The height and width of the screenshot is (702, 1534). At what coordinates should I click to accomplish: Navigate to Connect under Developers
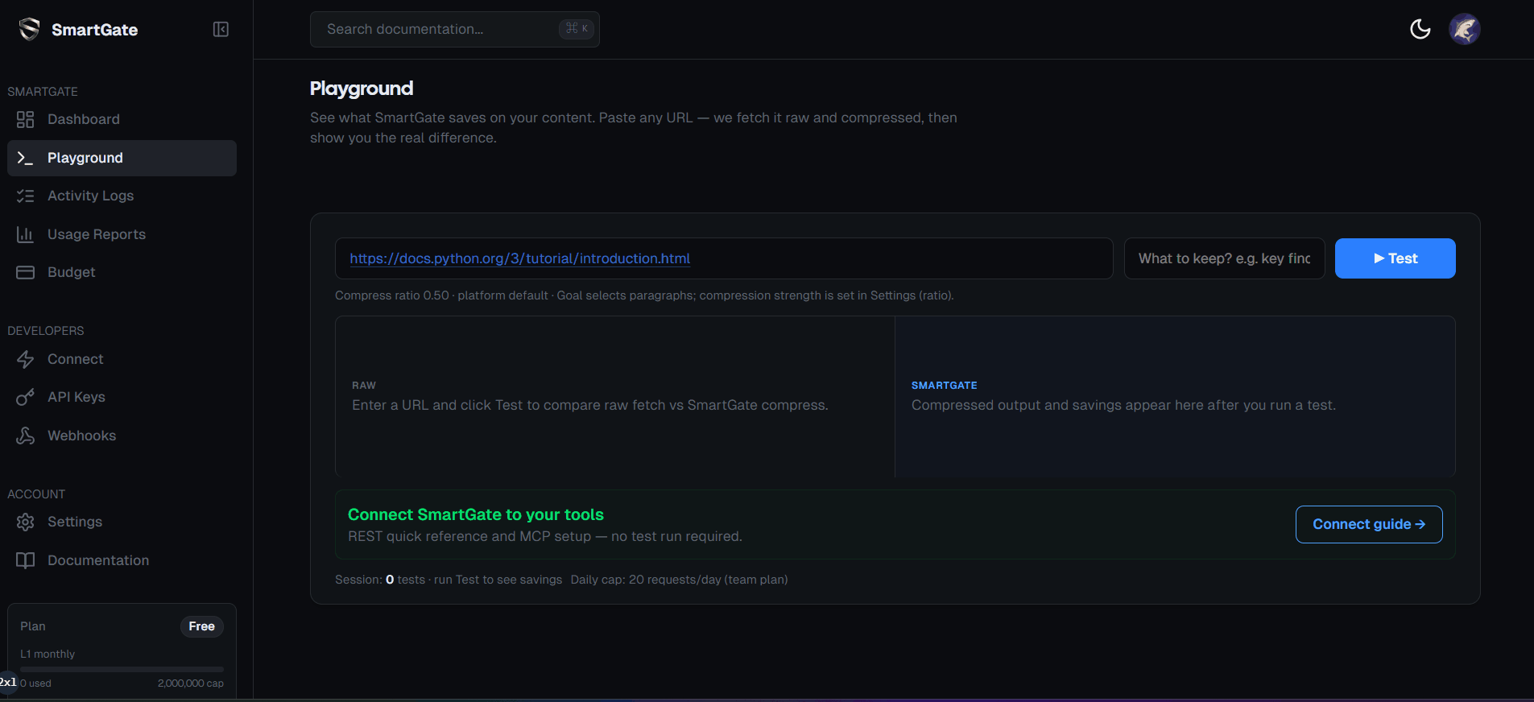pyautogui.click(x=122, y=359)
